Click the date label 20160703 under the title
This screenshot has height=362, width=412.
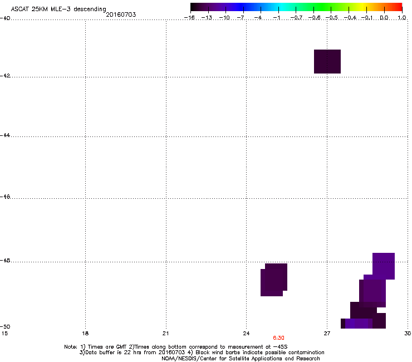[121, 14]
